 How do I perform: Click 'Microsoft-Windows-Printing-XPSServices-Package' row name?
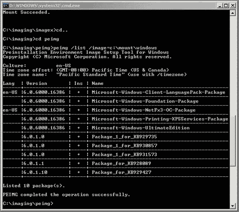pos(160,119)
